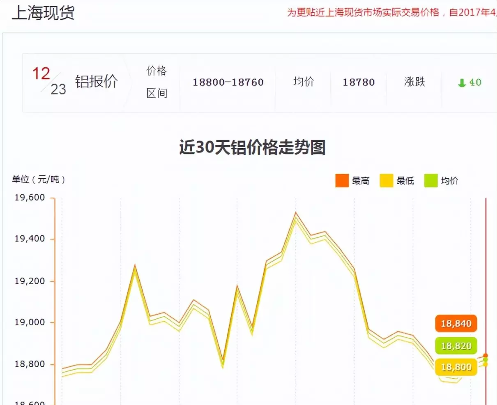Click the 19,000 y-axis tick label
This screenshot has height=405, width=497.
coord(30,322)
